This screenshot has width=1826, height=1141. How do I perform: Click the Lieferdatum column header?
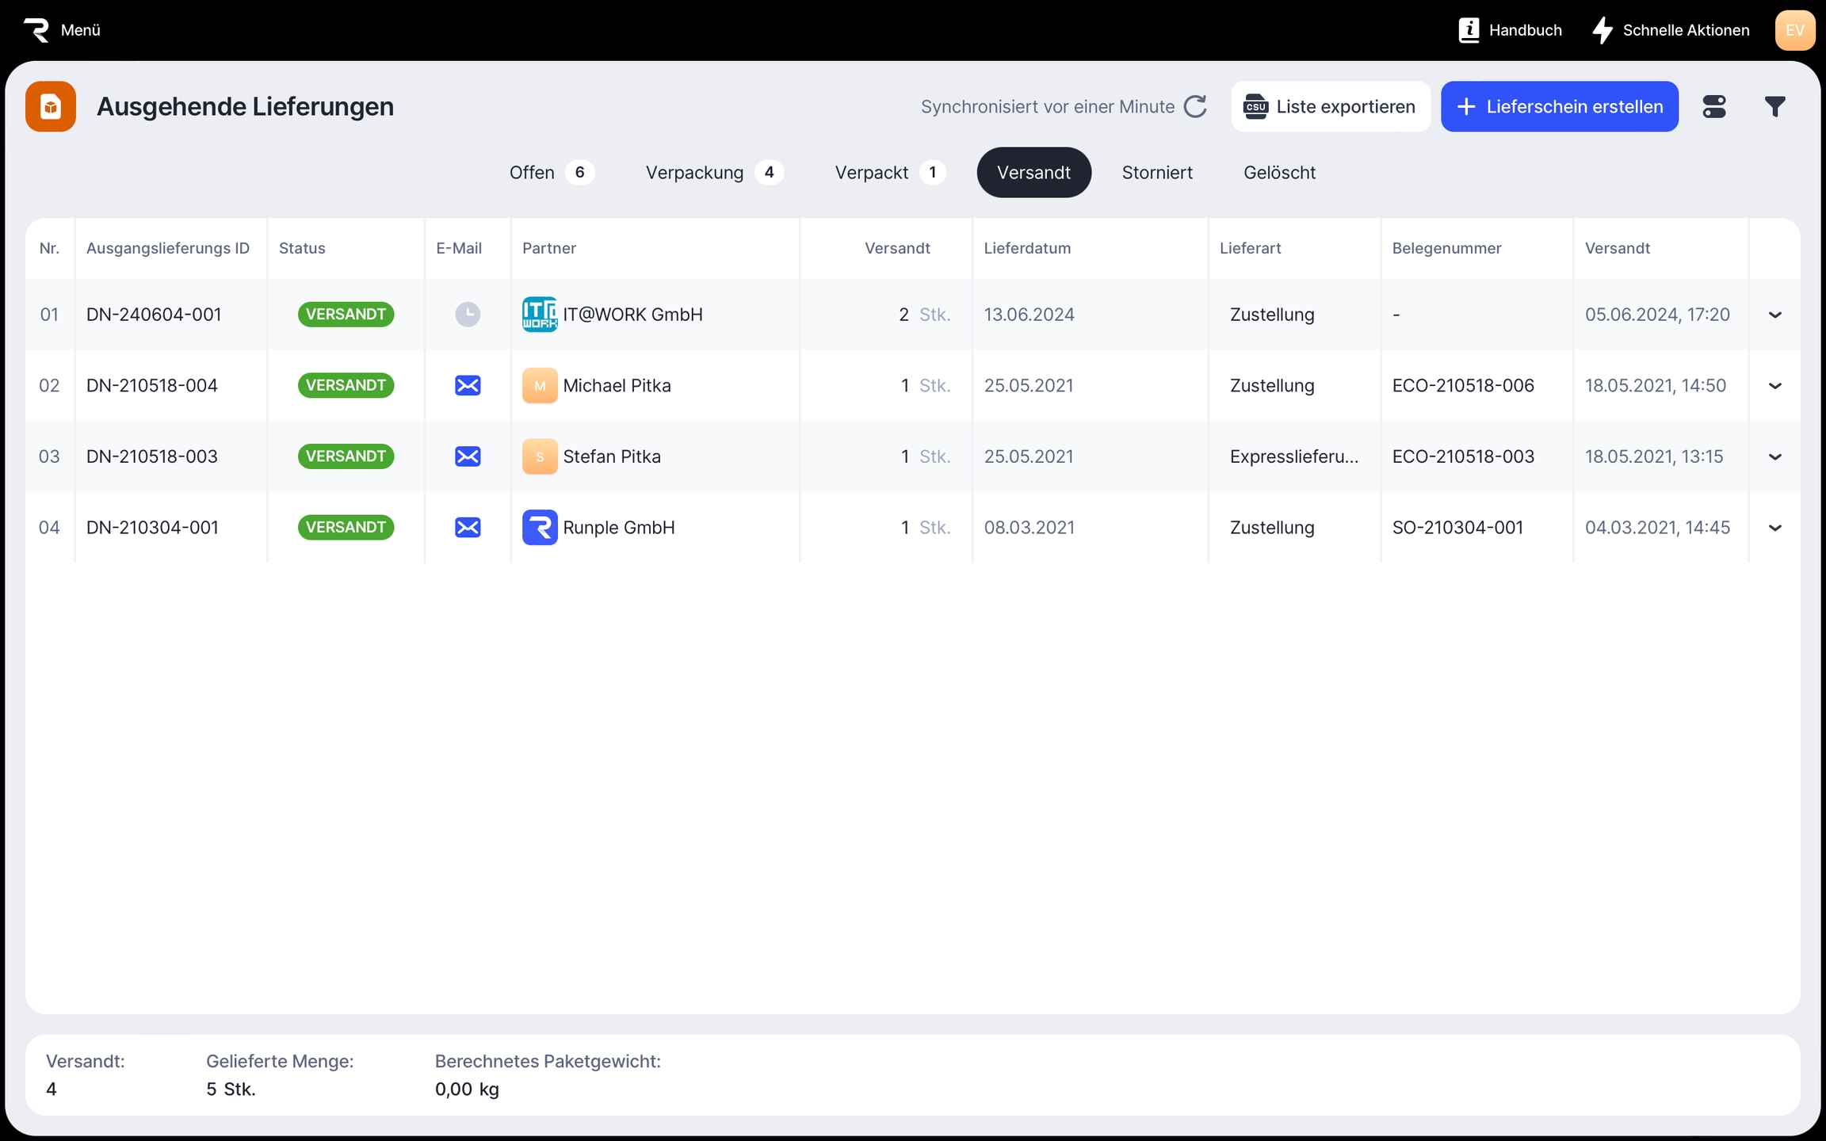click(1027, 248)
